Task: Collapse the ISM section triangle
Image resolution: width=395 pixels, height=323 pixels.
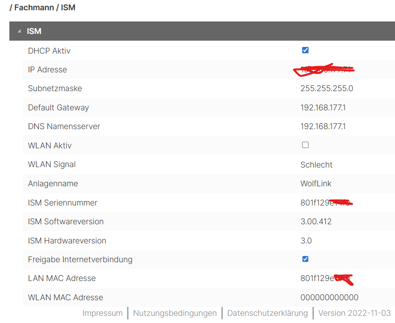Action: (x=19, y=31)
